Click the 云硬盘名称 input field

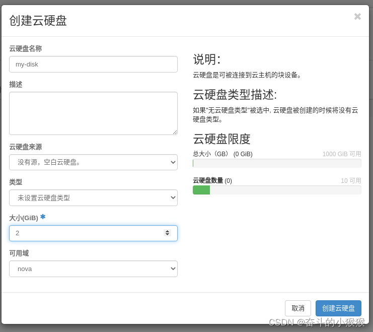pos(93,64)
